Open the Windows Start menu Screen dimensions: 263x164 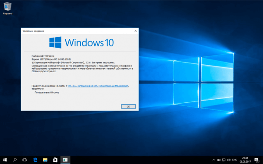[x=5, y=160]
